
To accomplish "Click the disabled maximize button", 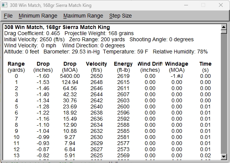I will coord(203,5).
